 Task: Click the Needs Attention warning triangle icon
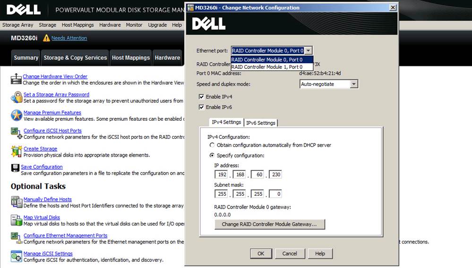click(46, 38)
